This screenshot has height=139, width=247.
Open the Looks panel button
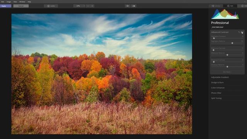51,6
